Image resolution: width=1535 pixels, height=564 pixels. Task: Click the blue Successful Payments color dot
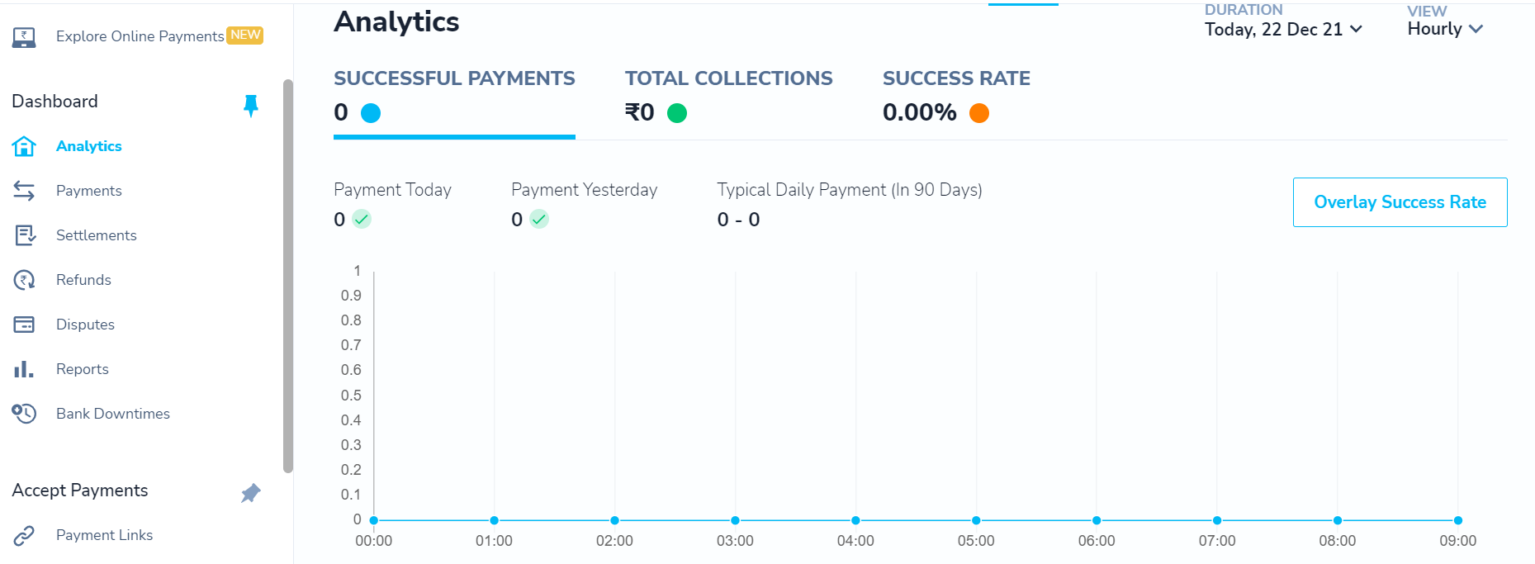(371, 113)
